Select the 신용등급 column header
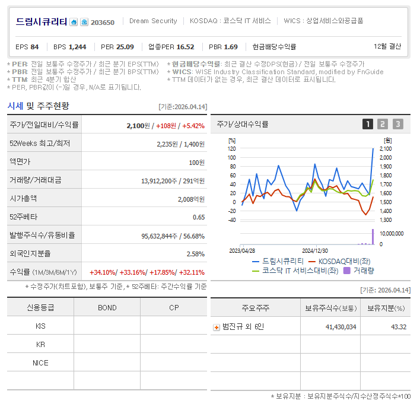This screenshot has width=420, height=407. click(x=40, y=307)
